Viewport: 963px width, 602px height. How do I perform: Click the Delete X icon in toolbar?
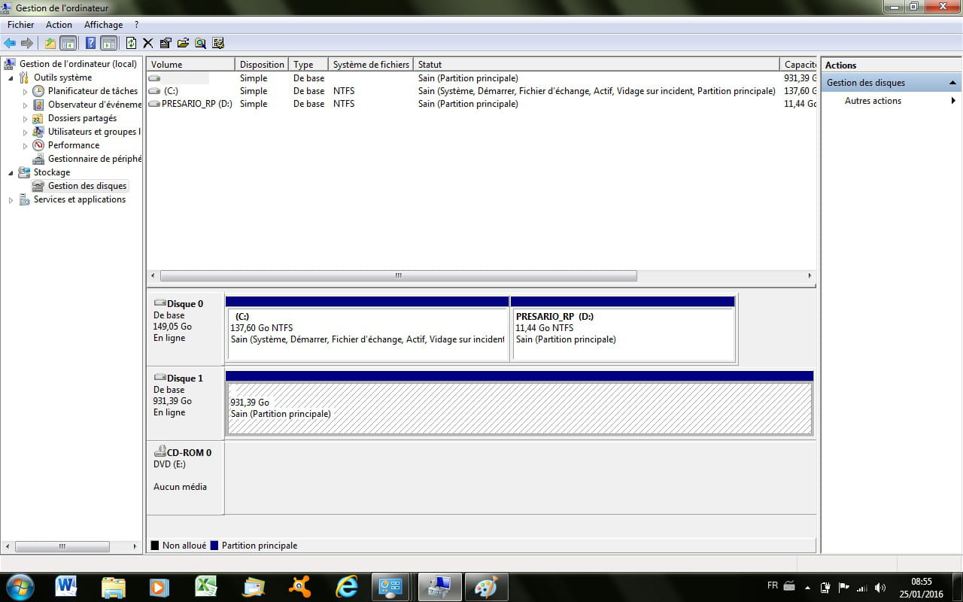[x=148, y=44]
